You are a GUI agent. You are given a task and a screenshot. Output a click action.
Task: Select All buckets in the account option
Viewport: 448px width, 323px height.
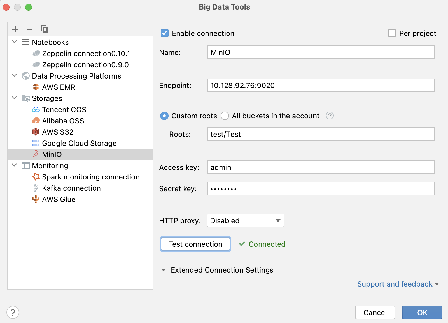click(x=225, y=116)
